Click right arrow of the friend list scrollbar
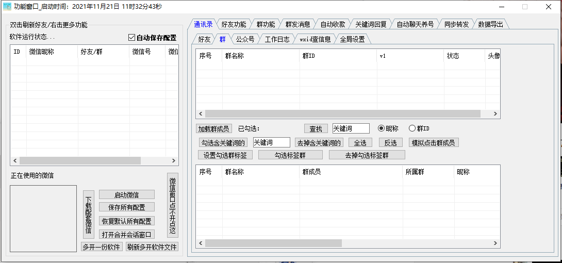Screen dimensions: 562x263 173,161
